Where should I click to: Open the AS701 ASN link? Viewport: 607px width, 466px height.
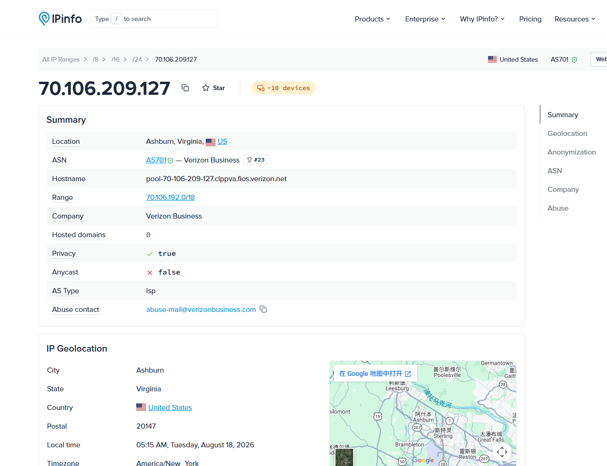[156, 160]
